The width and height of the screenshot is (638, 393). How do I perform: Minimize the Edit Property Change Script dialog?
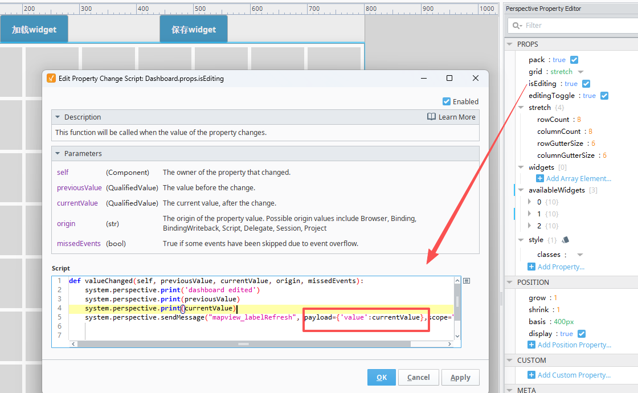(424, 78)
